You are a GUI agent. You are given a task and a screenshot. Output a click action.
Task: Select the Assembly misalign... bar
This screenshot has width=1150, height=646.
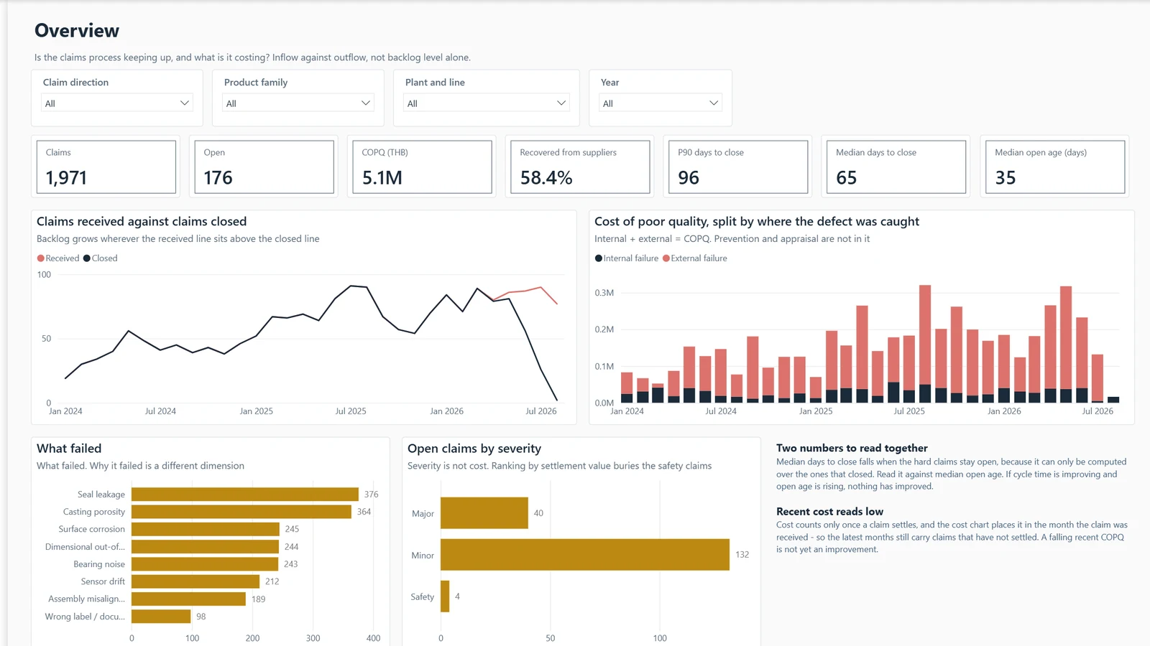click(188, 599)
